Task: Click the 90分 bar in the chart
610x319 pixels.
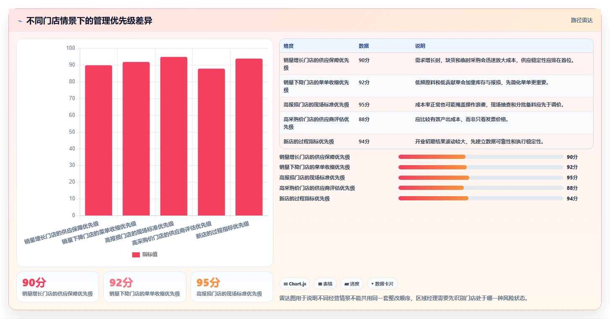Action: point(99,140)
